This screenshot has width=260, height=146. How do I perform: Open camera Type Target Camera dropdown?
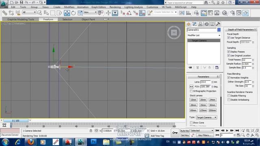(x=206, y=117)
